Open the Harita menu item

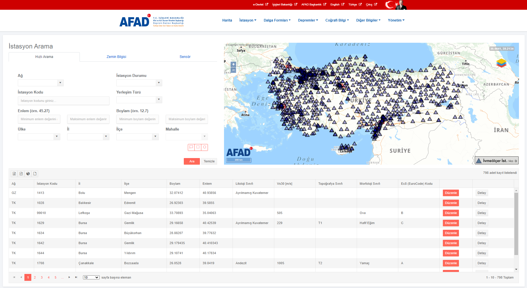click(x=227, y=20)
